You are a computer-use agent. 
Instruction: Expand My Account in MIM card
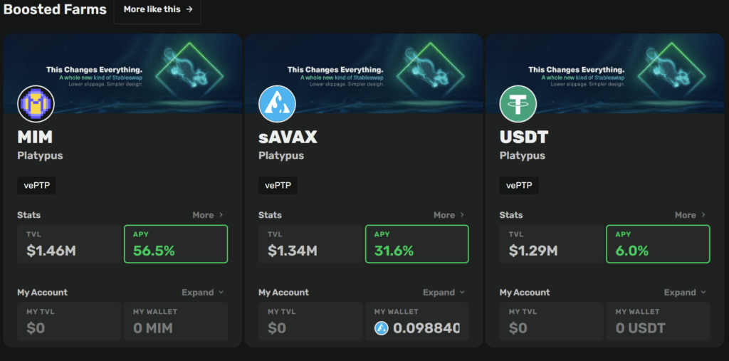pos(203,293)
